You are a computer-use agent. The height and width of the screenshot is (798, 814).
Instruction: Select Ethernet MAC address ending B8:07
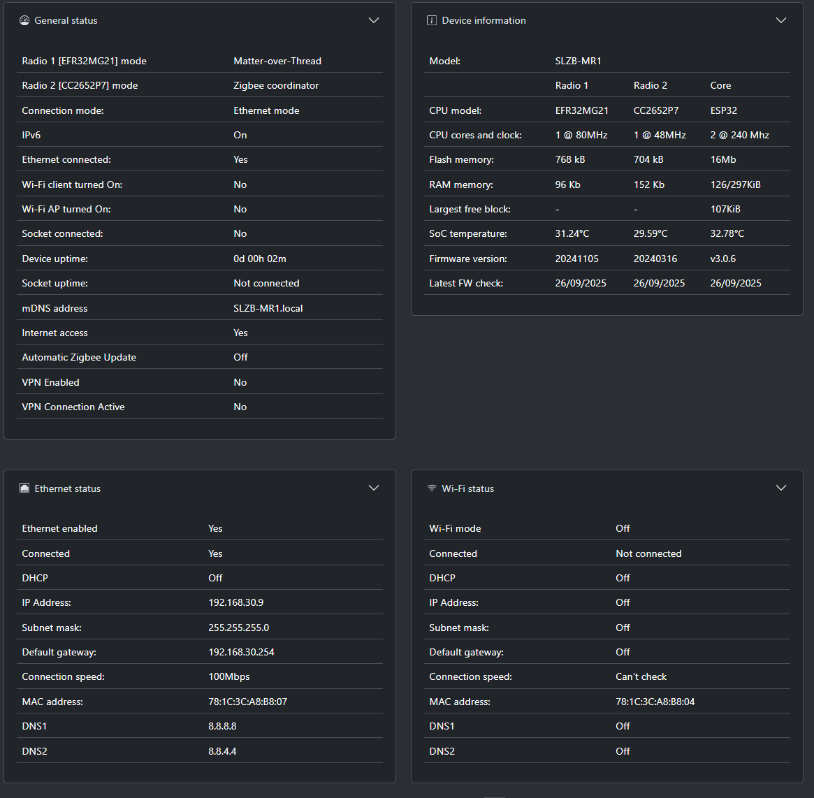coord(247,702)
